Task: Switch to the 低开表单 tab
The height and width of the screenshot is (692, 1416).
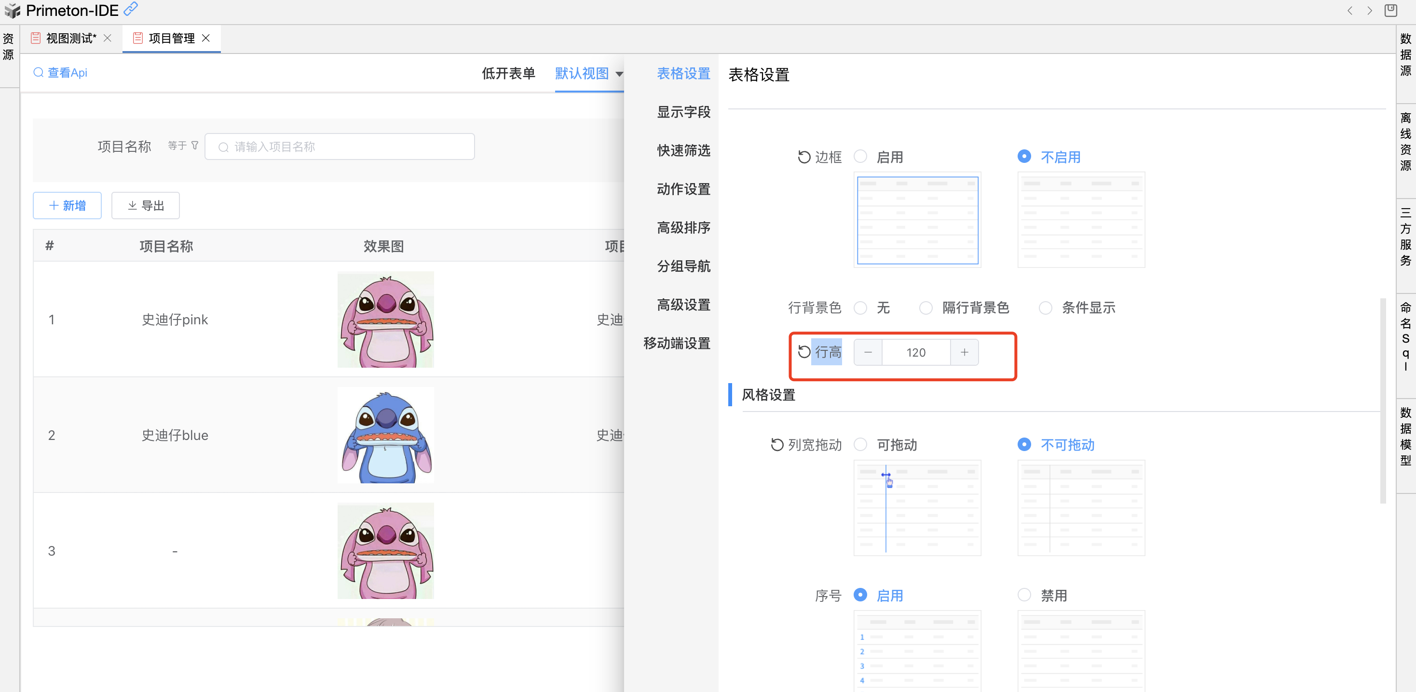Action: coord(508,74)
